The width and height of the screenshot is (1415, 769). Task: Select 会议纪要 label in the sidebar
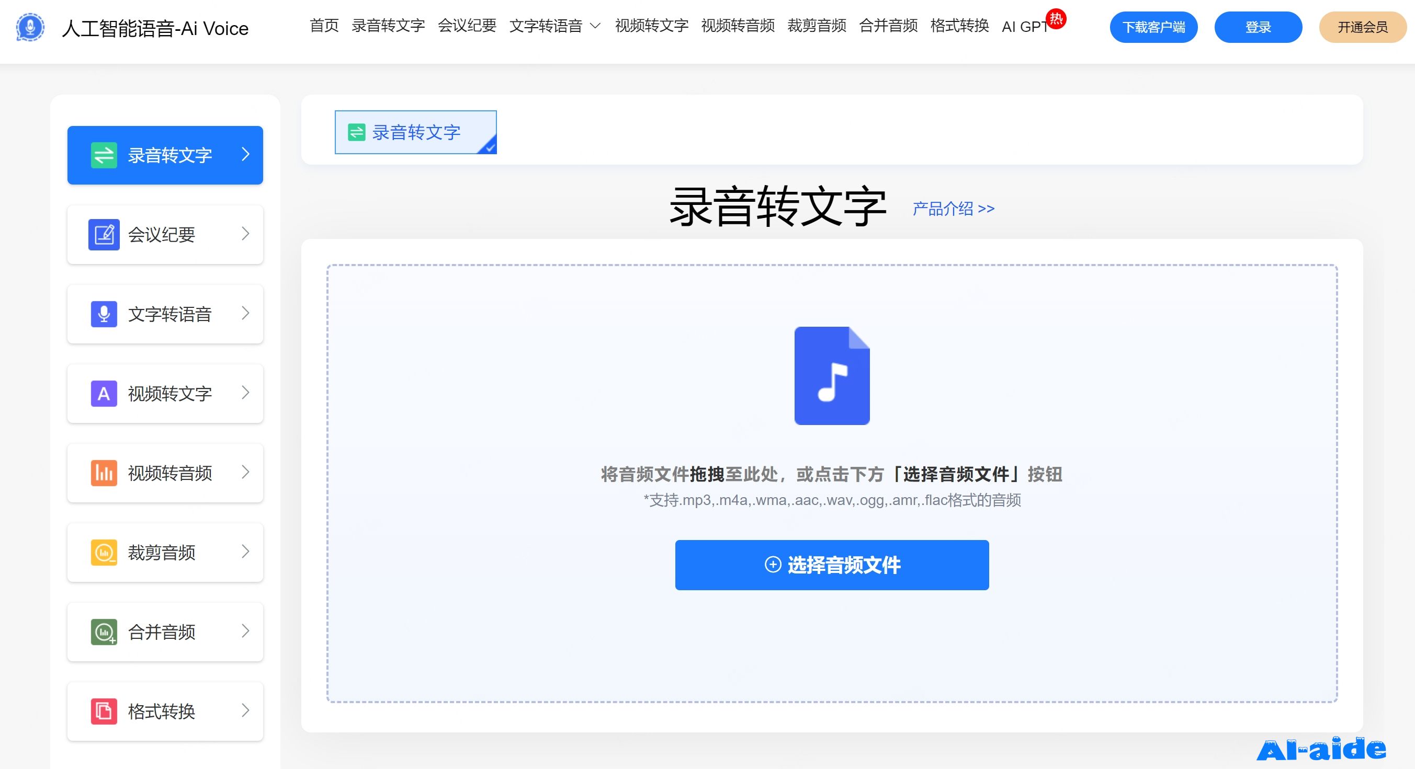pos(162,235)
